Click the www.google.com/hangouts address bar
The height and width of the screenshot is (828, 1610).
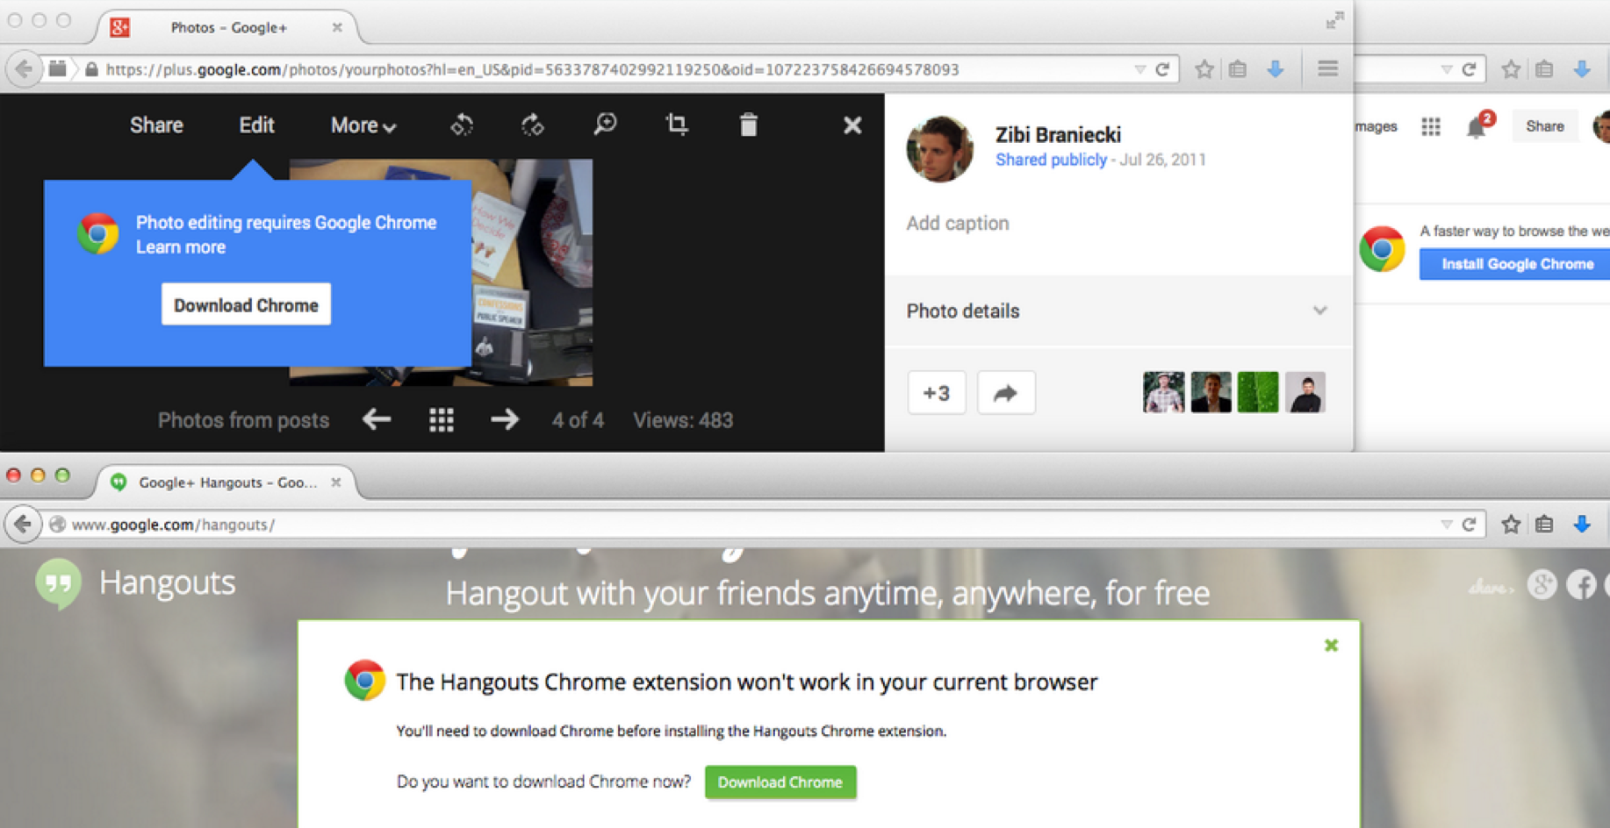[x=173, y=525]
